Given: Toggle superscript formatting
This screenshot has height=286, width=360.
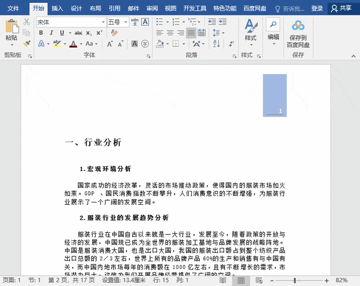Looking at the screenshot, I should click(99, 33).
